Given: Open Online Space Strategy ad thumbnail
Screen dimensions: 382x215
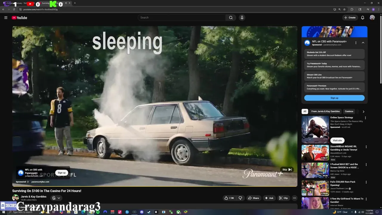Looking at the screenshot, I should [x=315, y=129].
